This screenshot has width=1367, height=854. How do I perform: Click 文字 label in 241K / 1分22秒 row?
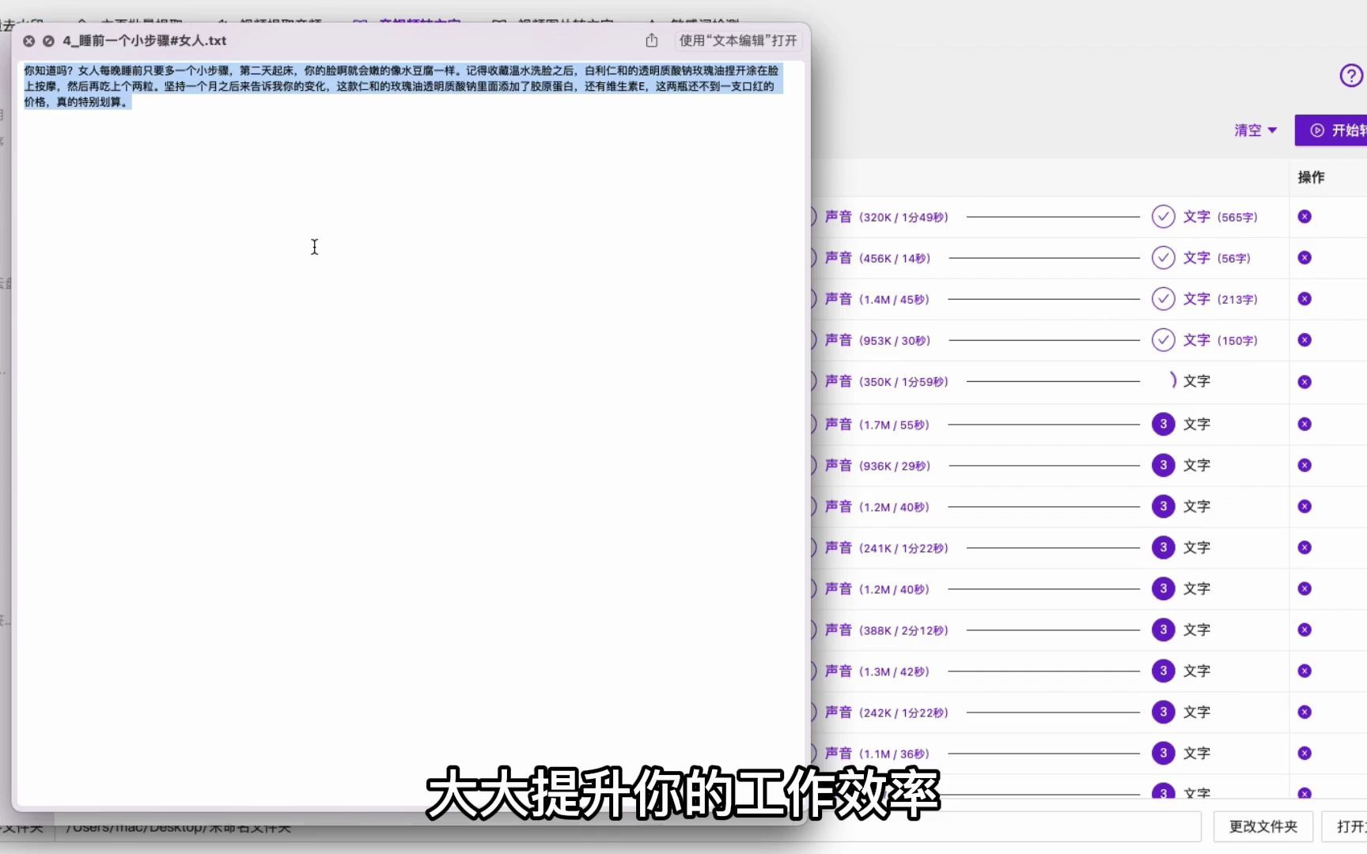pos(1196,548)
